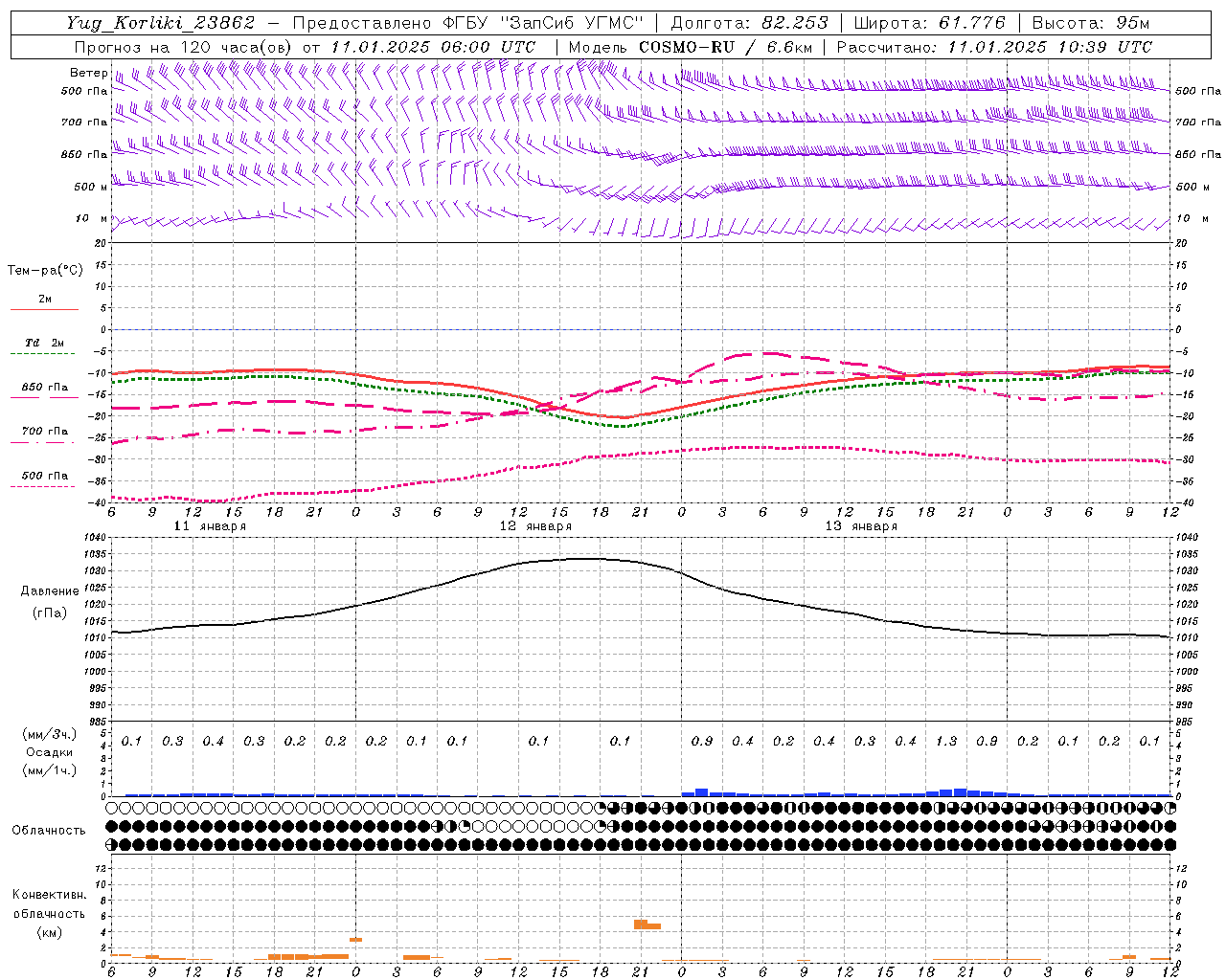
Task: Click the (мм/3ч.) precipitation unit label
Action: [x=50, y=734]
